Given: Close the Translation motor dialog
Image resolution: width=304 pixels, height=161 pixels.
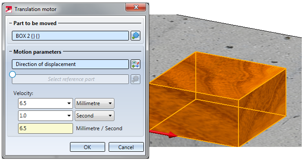Looking at the screenshot, I should (136, 7).
